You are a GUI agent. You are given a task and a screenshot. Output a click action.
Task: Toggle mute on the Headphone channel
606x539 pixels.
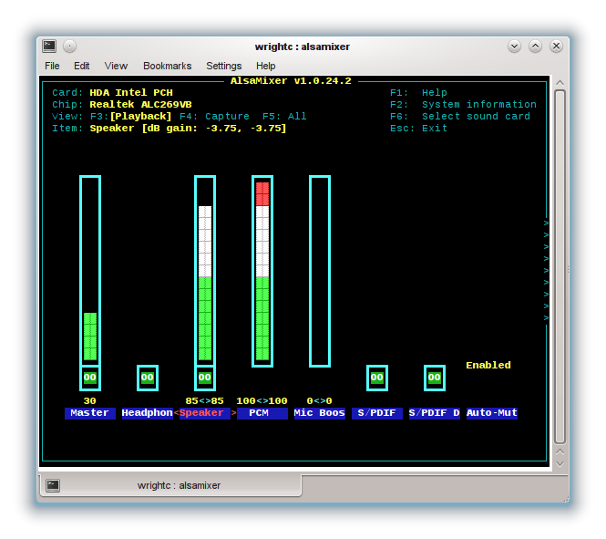tap(147, 378)
